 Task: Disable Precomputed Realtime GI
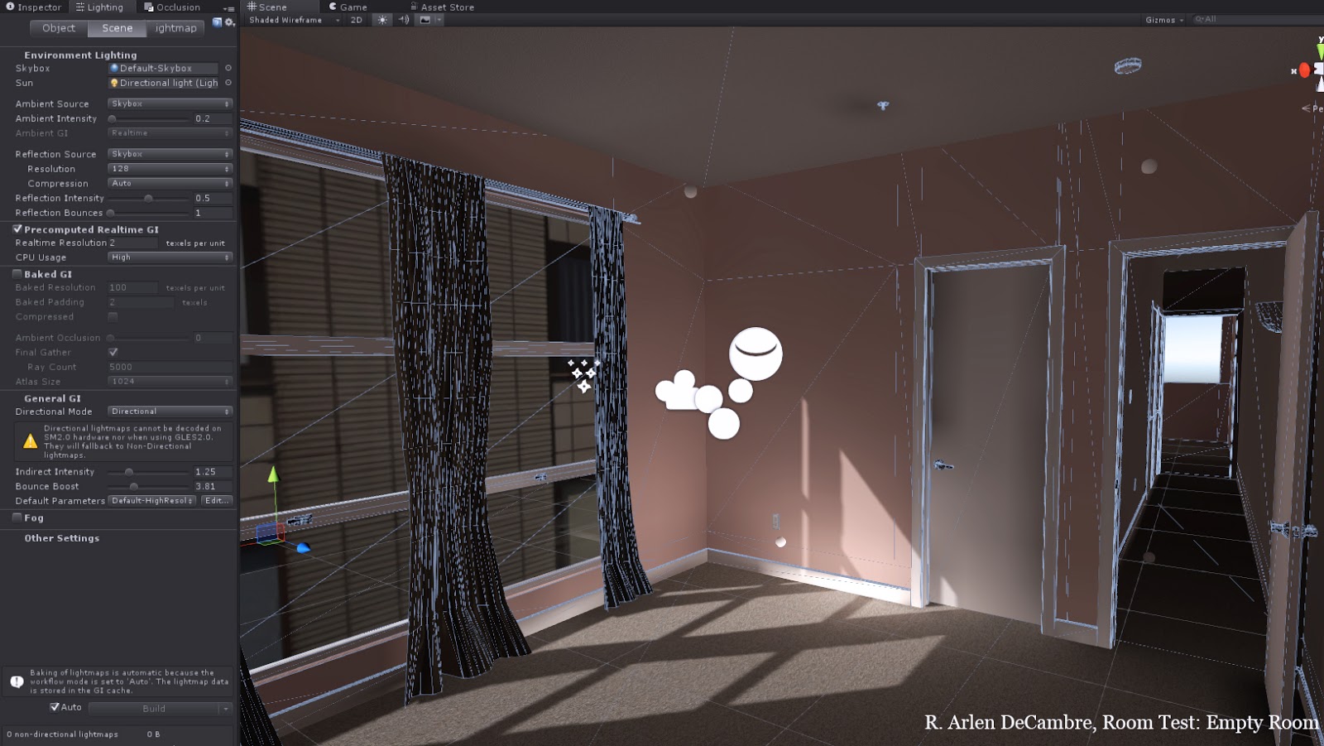17,229
